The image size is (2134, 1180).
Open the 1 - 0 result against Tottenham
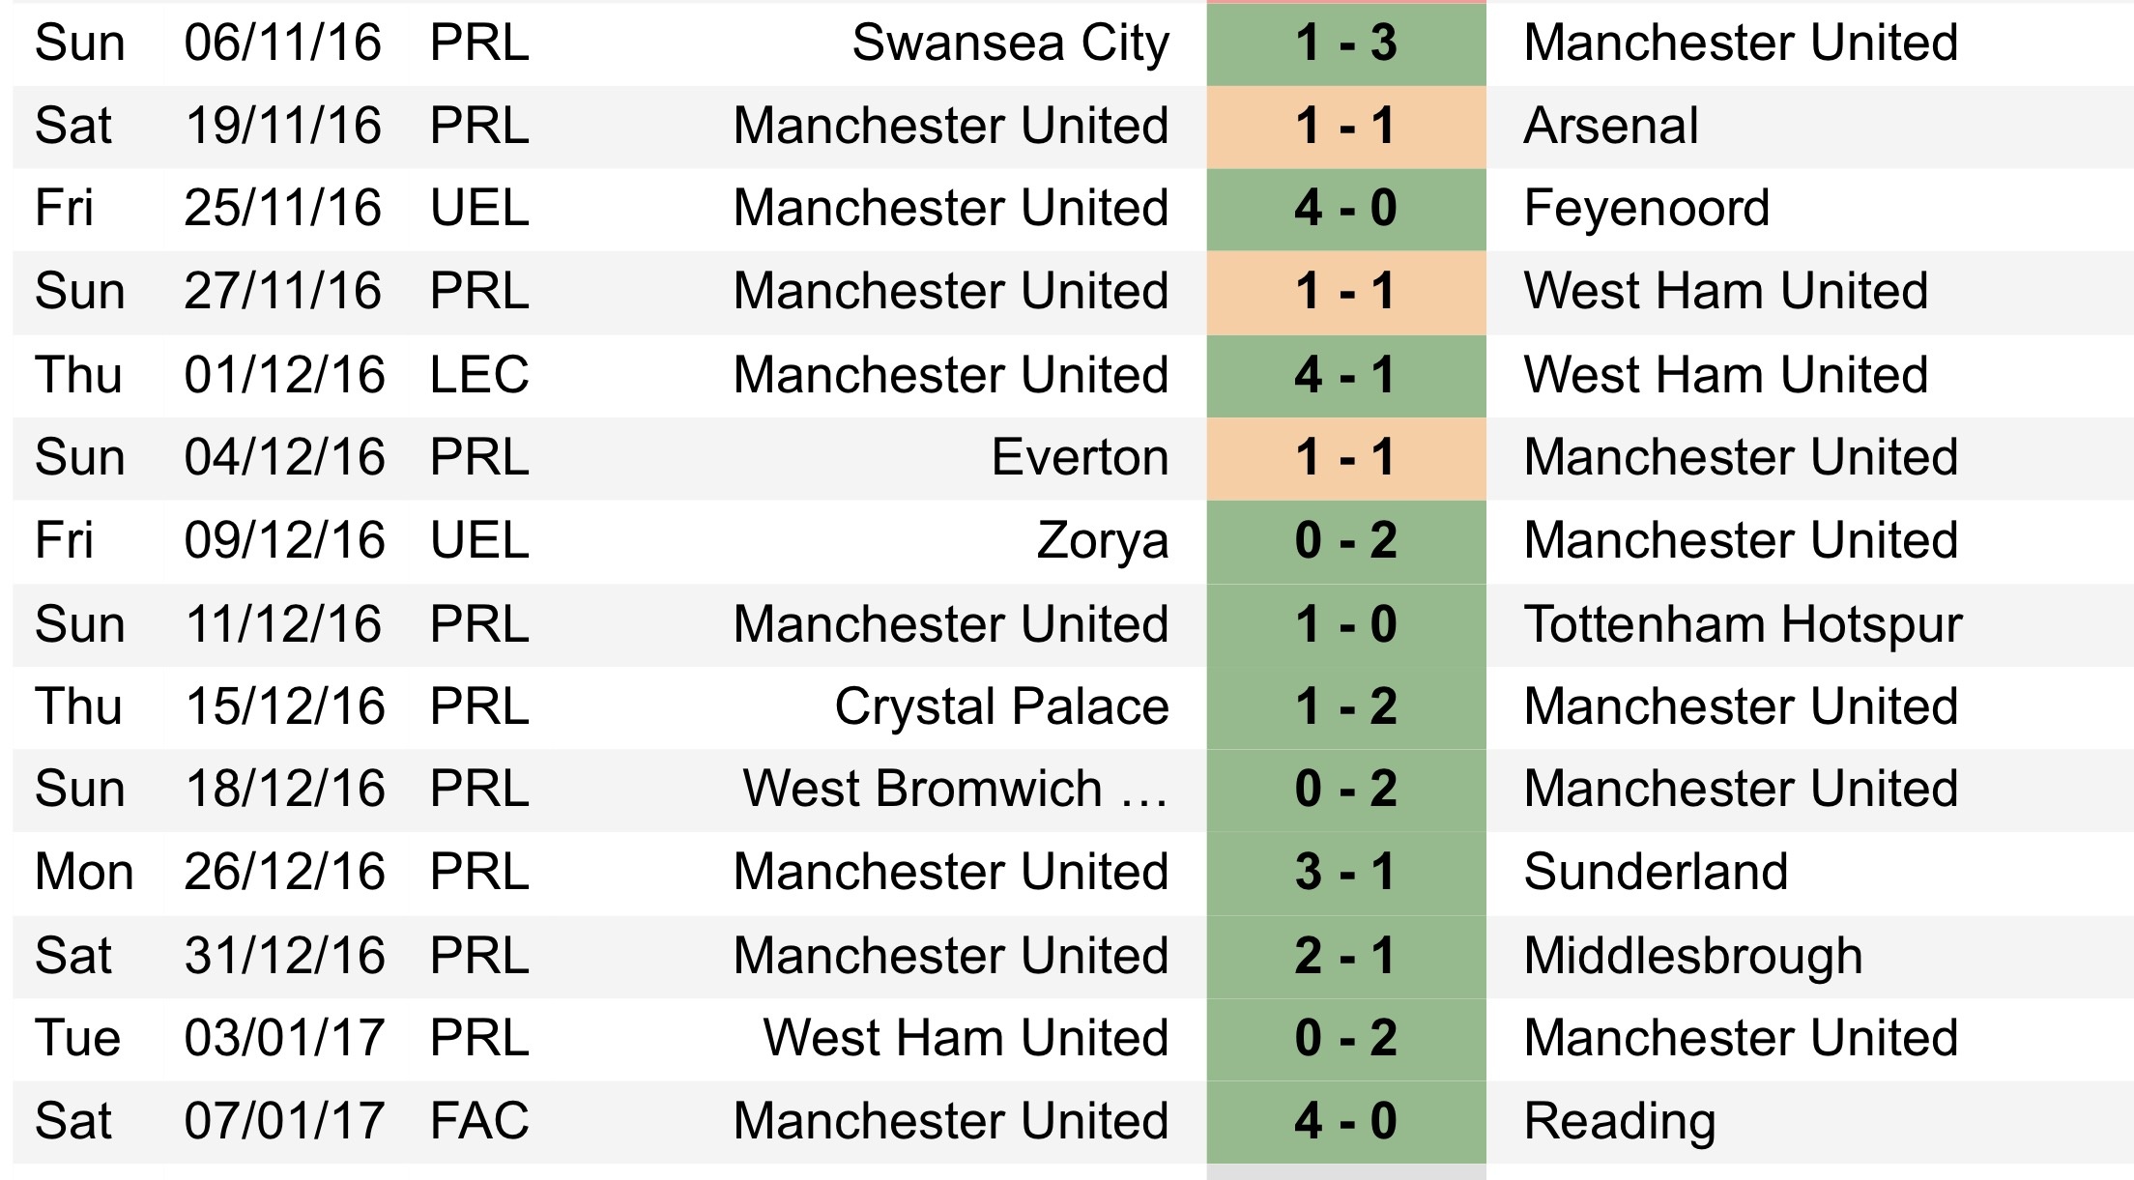[1345, 624]
